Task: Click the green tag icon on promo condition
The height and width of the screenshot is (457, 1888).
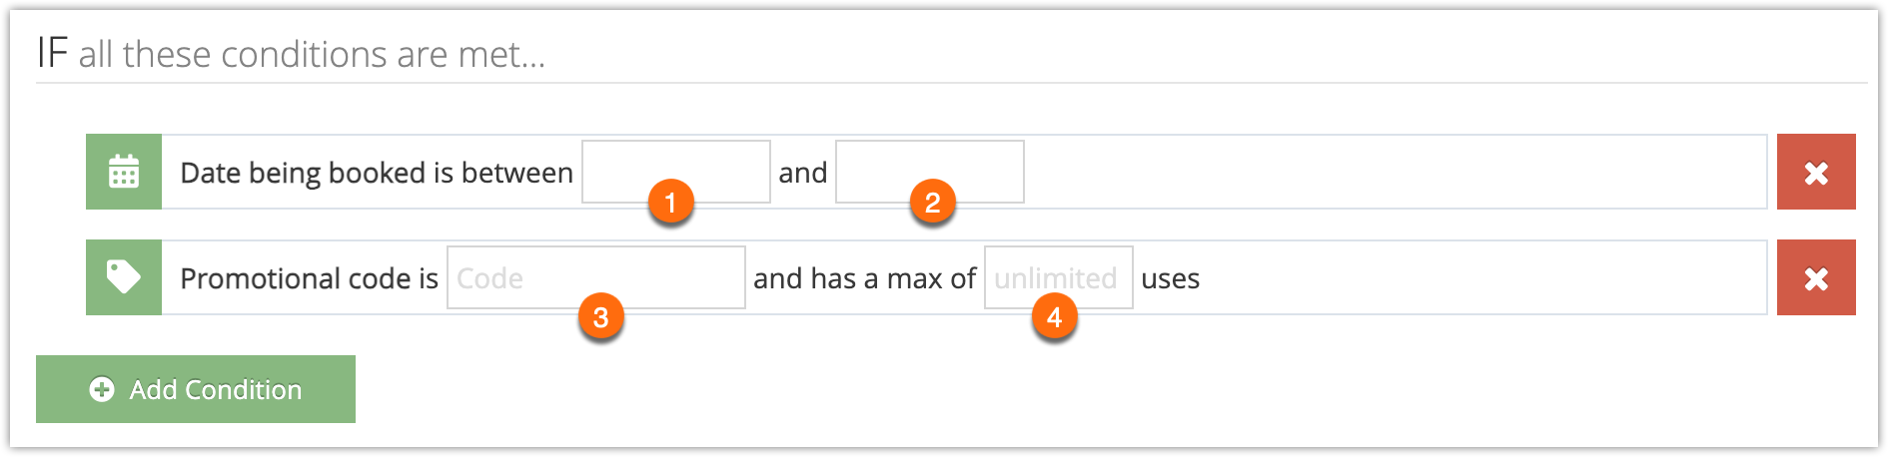Action: [124, 277]
